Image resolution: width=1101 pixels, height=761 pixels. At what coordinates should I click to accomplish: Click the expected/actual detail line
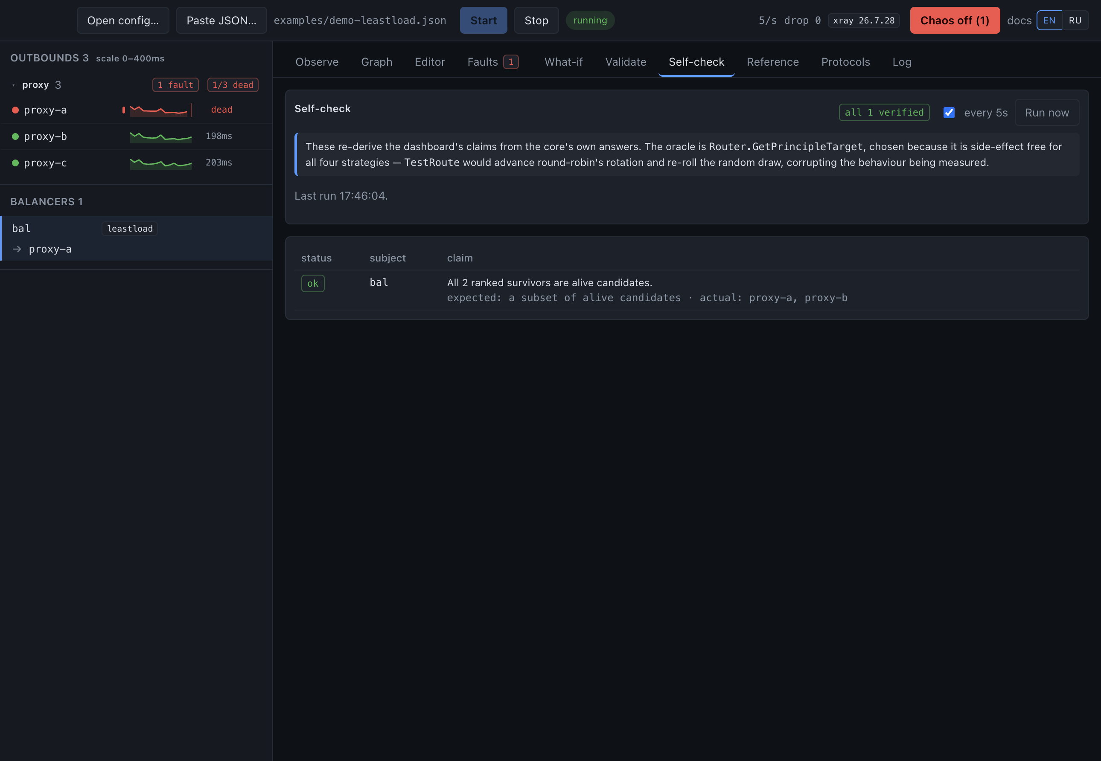click(647, 298)
